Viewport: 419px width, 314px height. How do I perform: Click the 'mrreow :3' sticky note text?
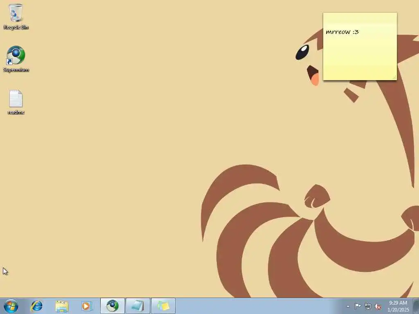coord(342,32)
